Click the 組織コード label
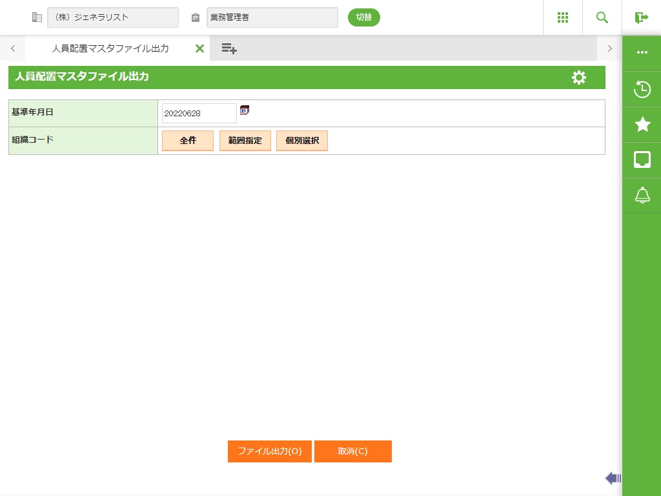This screenshot has height=496, width=661. [32, 139]
